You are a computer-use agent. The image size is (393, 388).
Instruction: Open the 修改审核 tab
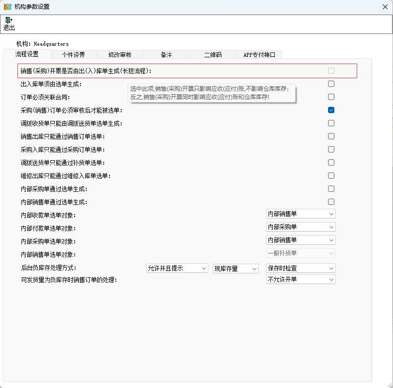coord(120,54)
